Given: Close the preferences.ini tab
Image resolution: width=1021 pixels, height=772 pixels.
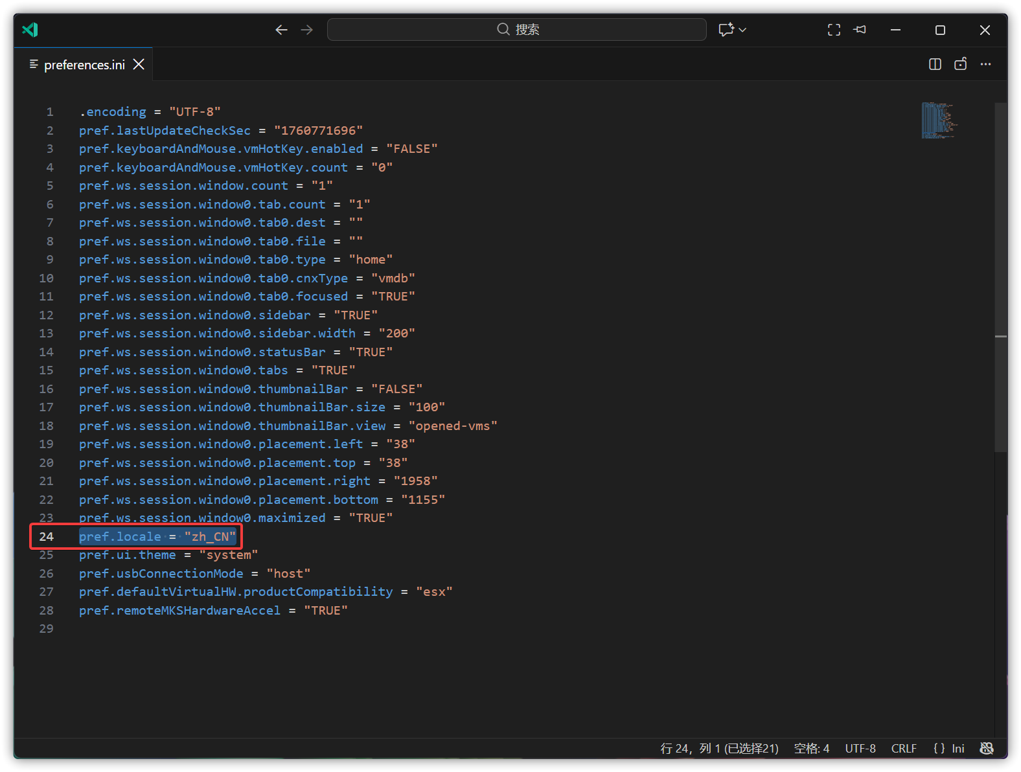Looking at the screenshot, I should coord(139,64).
